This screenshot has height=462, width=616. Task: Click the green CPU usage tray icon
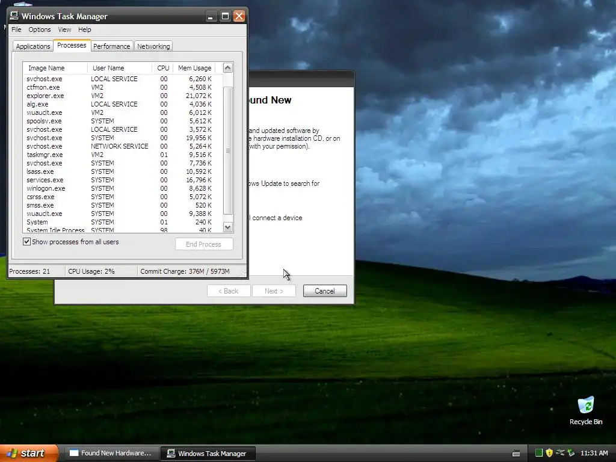coord(538,453)
